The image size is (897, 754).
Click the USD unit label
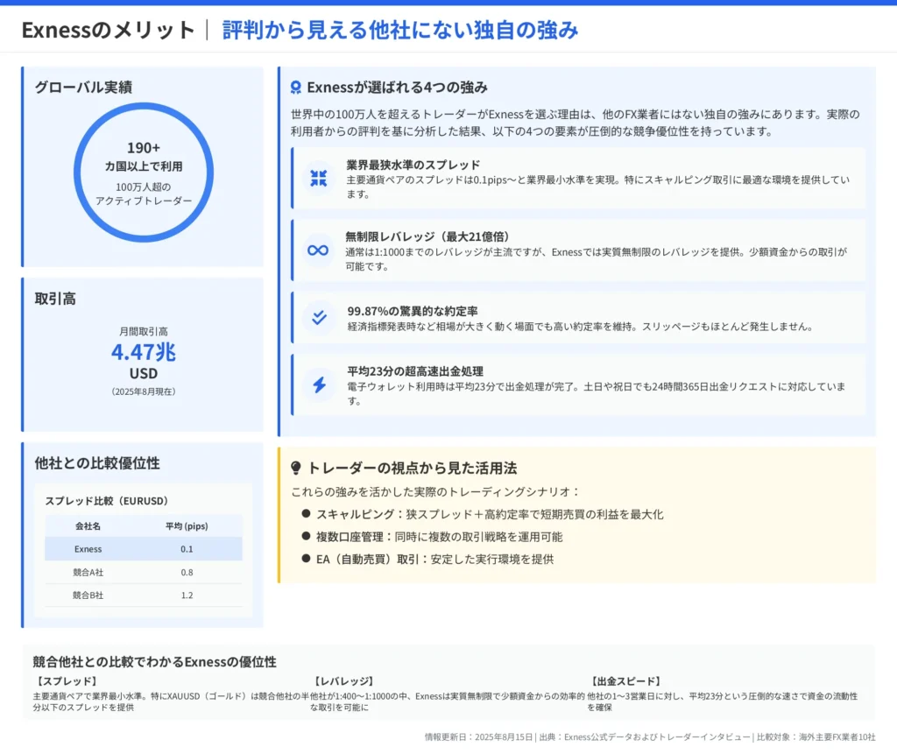[x=144, y=374]
